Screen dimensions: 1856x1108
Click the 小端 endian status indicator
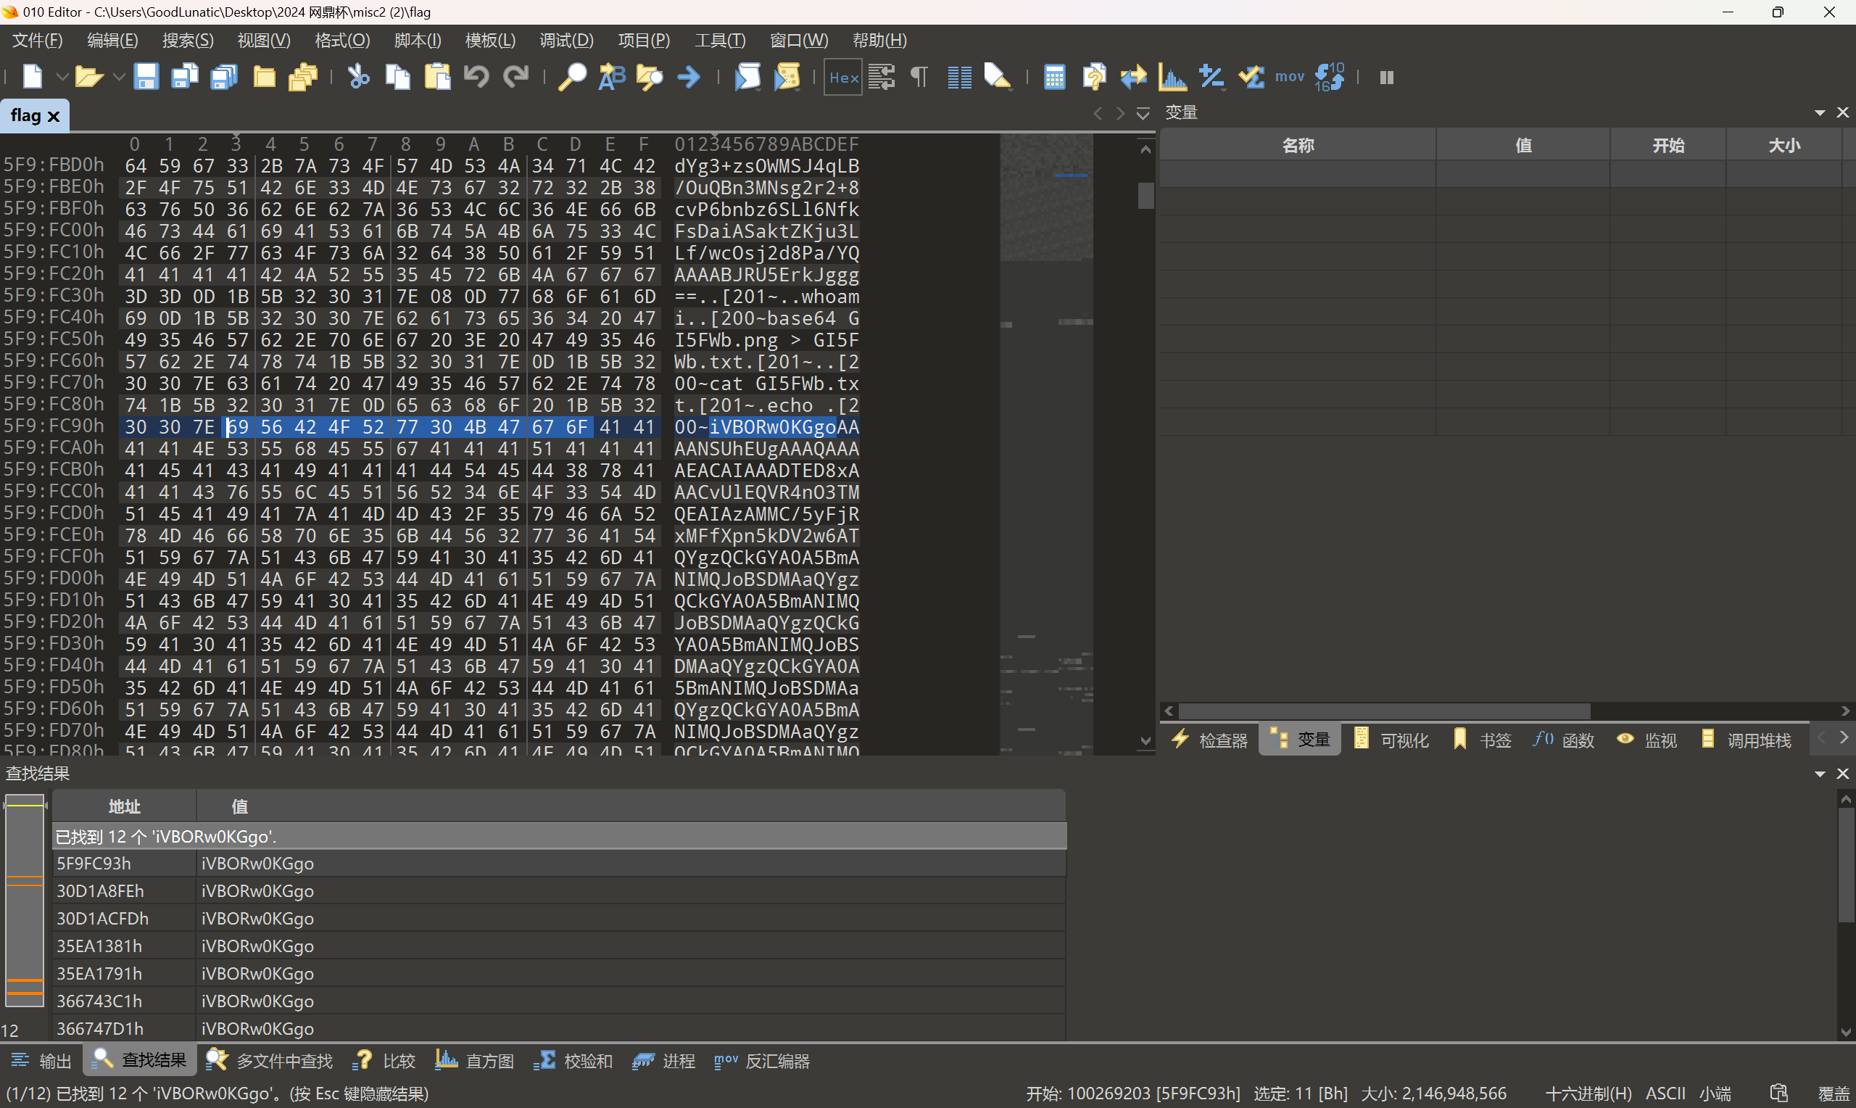[1715, 1093]
